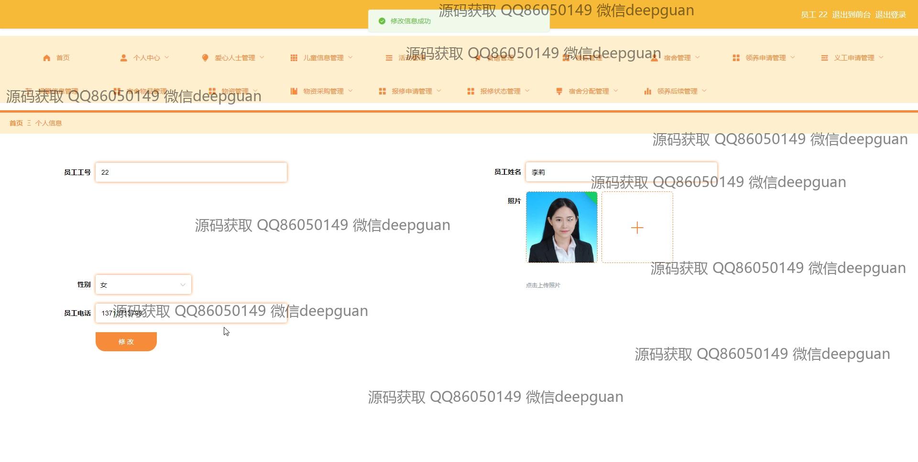Click the uploaded employee photo thumbnail
This screenshot has width=918, height=462.
561,228
